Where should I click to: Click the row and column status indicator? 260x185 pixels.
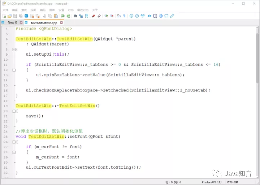click(x=173, y=182)
